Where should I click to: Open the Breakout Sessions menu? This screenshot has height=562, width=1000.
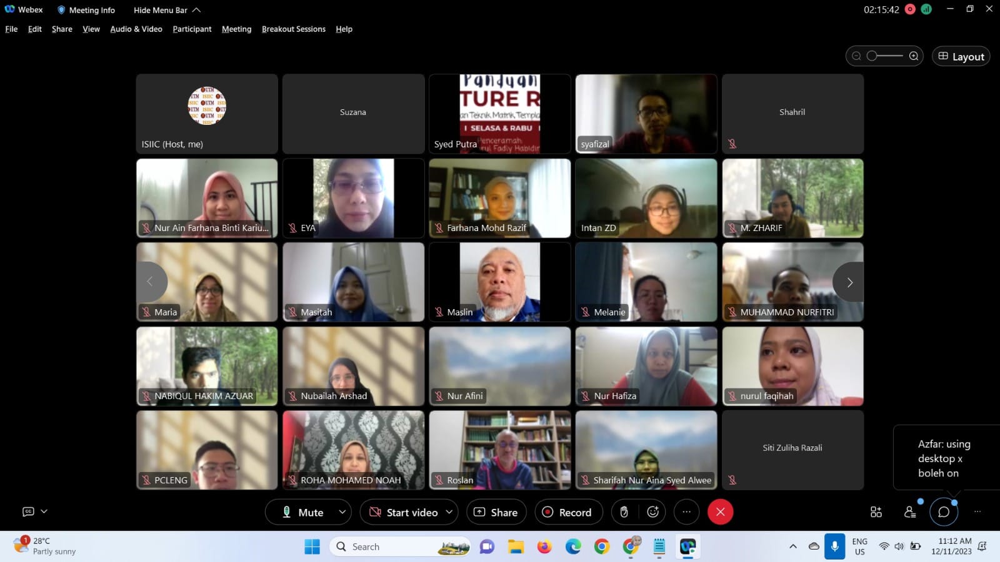point(293,29)
